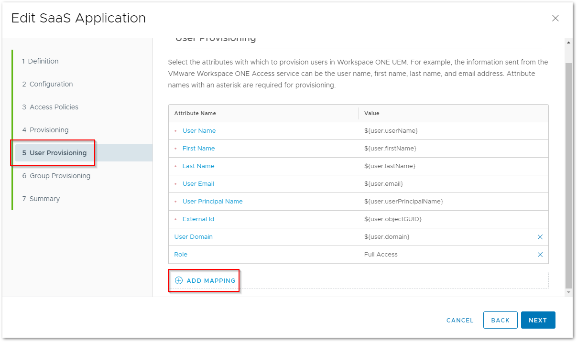Screen dimensions: 577x342
Task: Select the User Email attribute
Action: coord(198,184)
